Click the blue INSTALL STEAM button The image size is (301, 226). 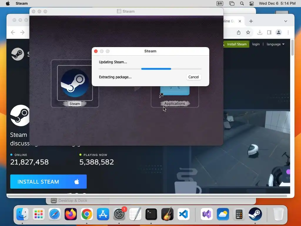point(49,182)
